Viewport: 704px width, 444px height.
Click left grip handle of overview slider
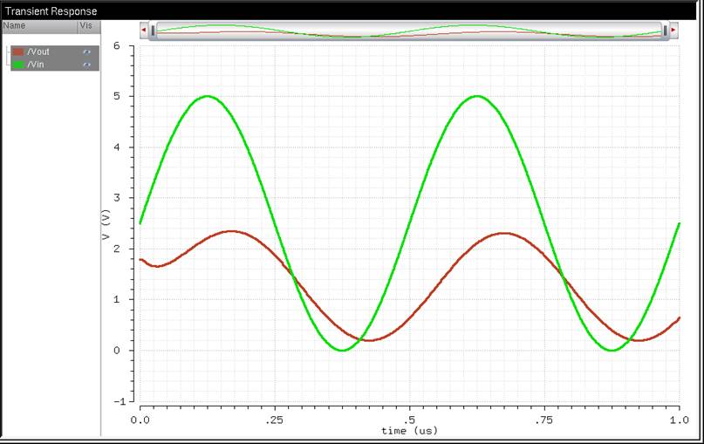pos(154,31)
